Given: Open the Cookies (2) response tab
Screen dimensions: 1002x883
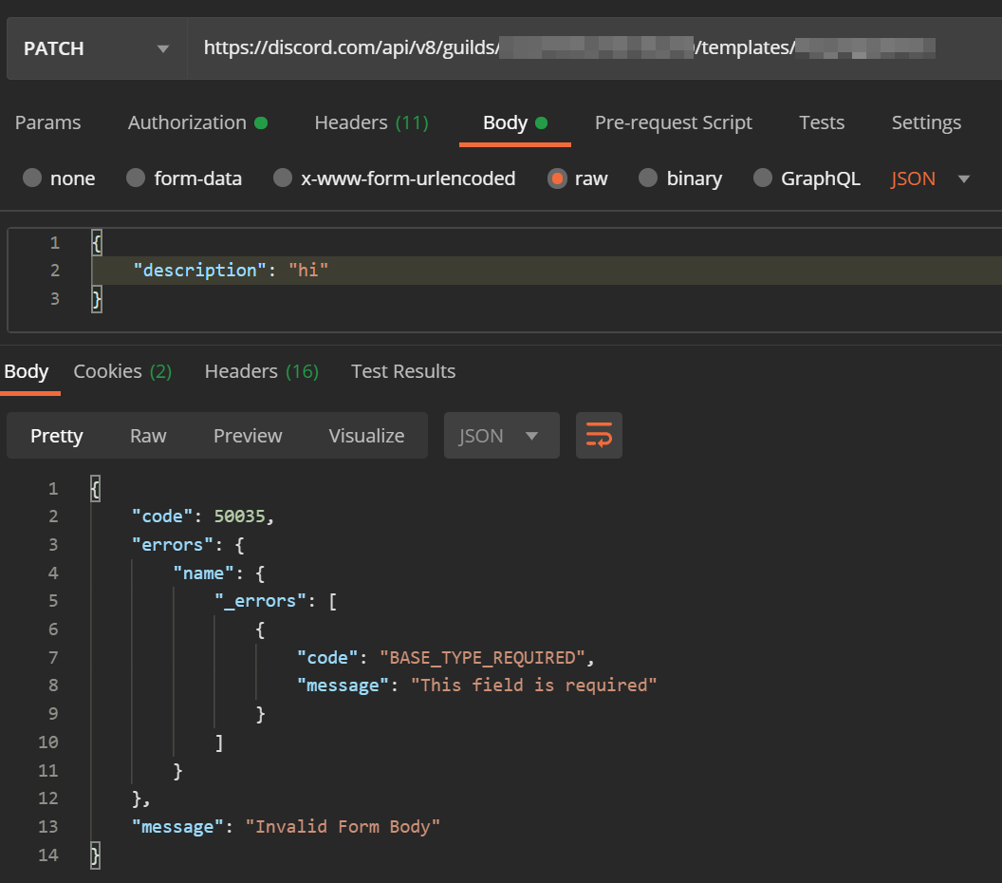Looking at the screenshot, I should pos(122,371).
